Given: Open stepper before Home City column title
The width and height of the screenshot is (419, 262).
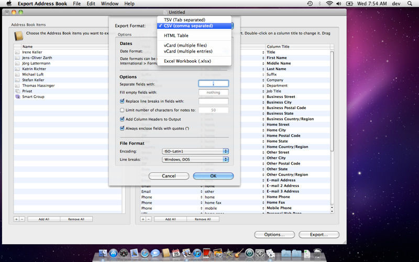Looking at the screenshot, I should point(263,130).
